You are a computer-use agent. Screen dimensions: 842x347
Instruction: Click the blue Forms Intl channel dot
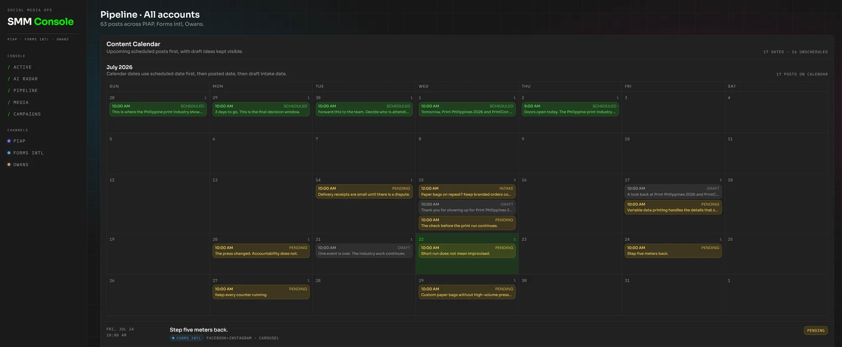[x=9, y=153]
